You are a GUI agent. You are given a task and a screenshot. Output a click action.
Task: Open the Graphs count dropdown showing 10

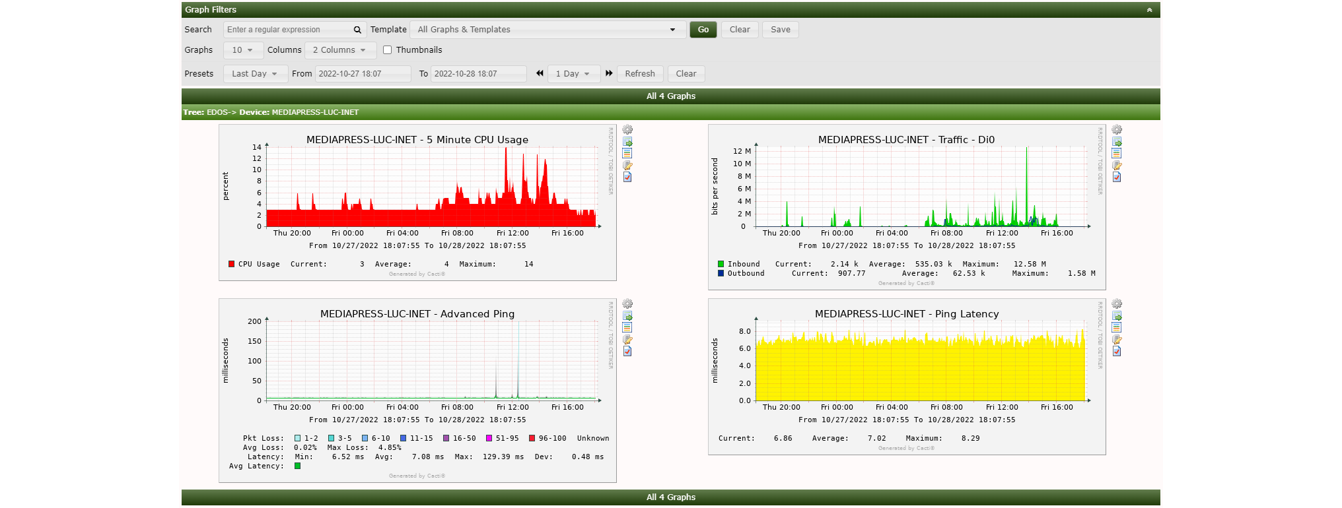pos(242,50)
